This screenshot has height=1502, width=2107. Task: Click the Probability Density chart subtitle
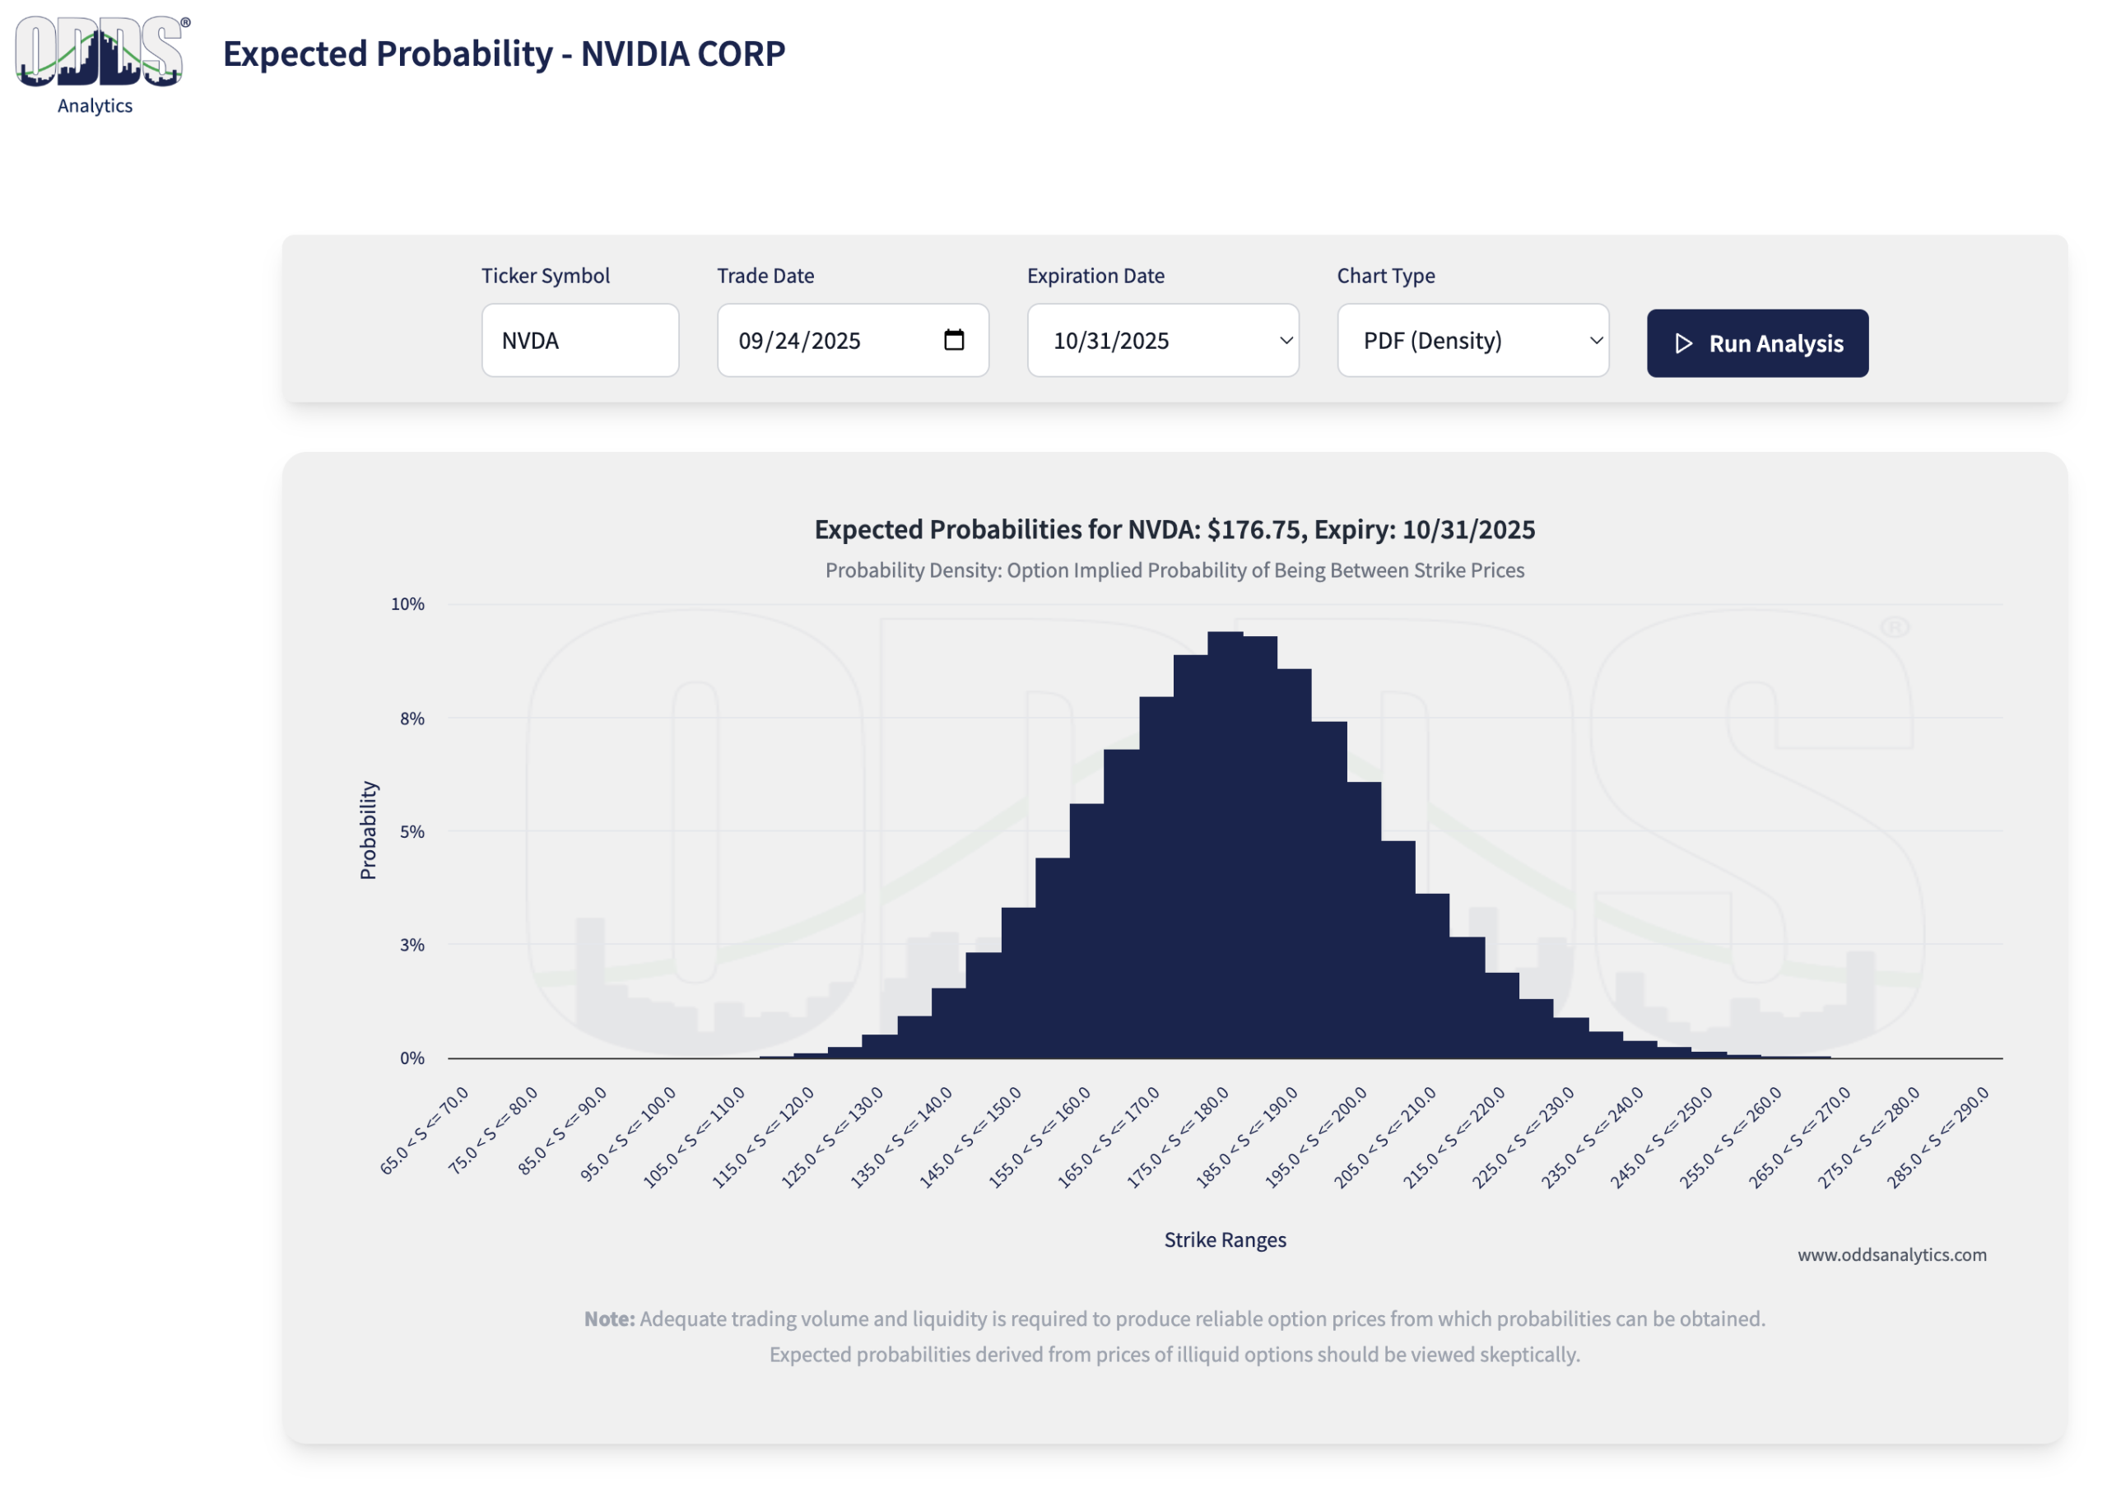(x=1174, y=570)
